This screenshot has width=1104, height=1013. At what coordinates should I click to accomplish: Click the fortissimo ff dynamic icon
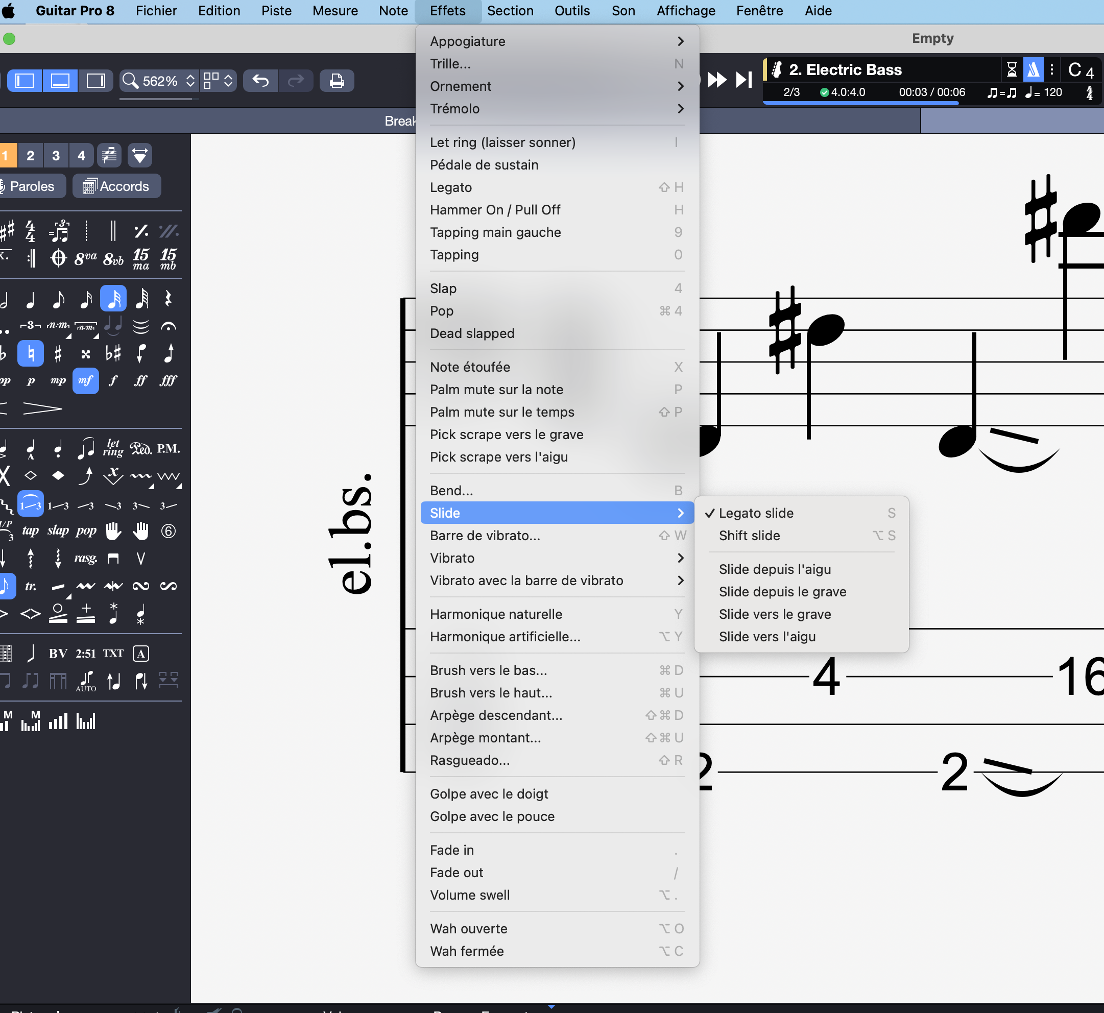pos(141,380)
